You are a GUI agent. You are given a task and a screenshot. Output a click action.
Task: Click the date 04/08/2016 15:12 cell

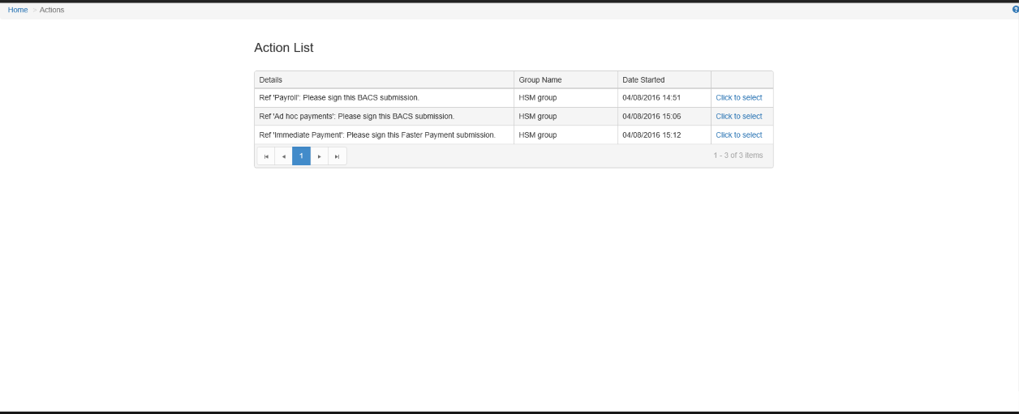[x=651, y=135]
